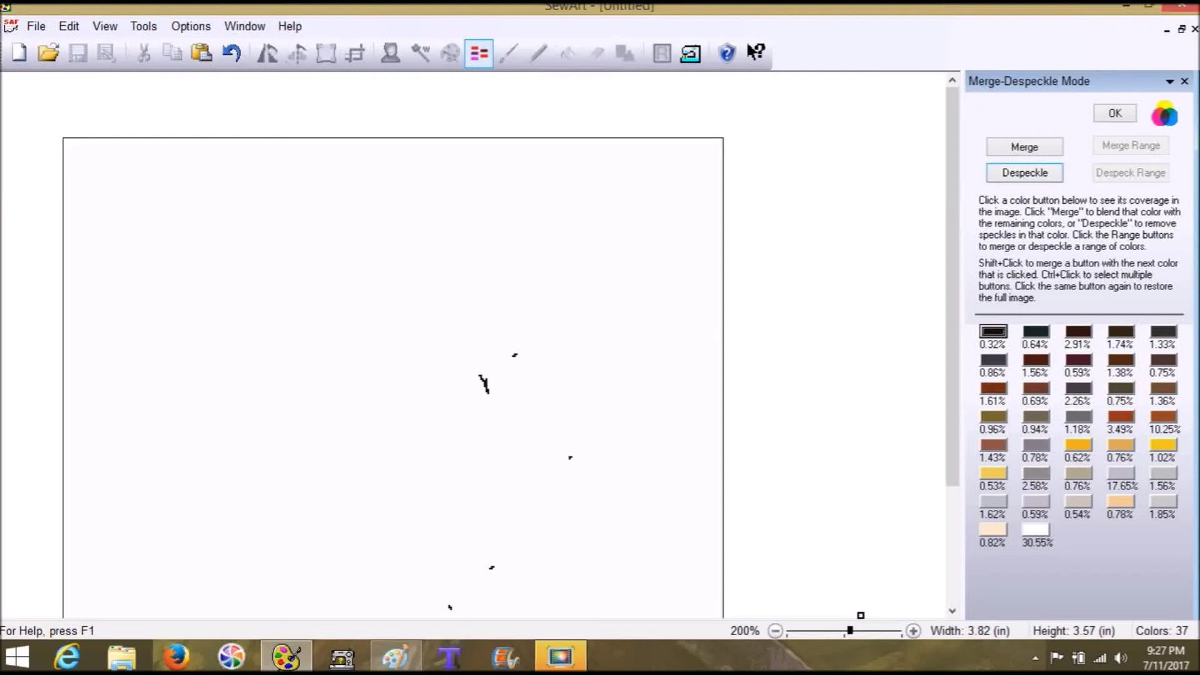Viewport: 1200px width, 675px height.
Task: Open the Options menu
Action: tap(191, 26)
